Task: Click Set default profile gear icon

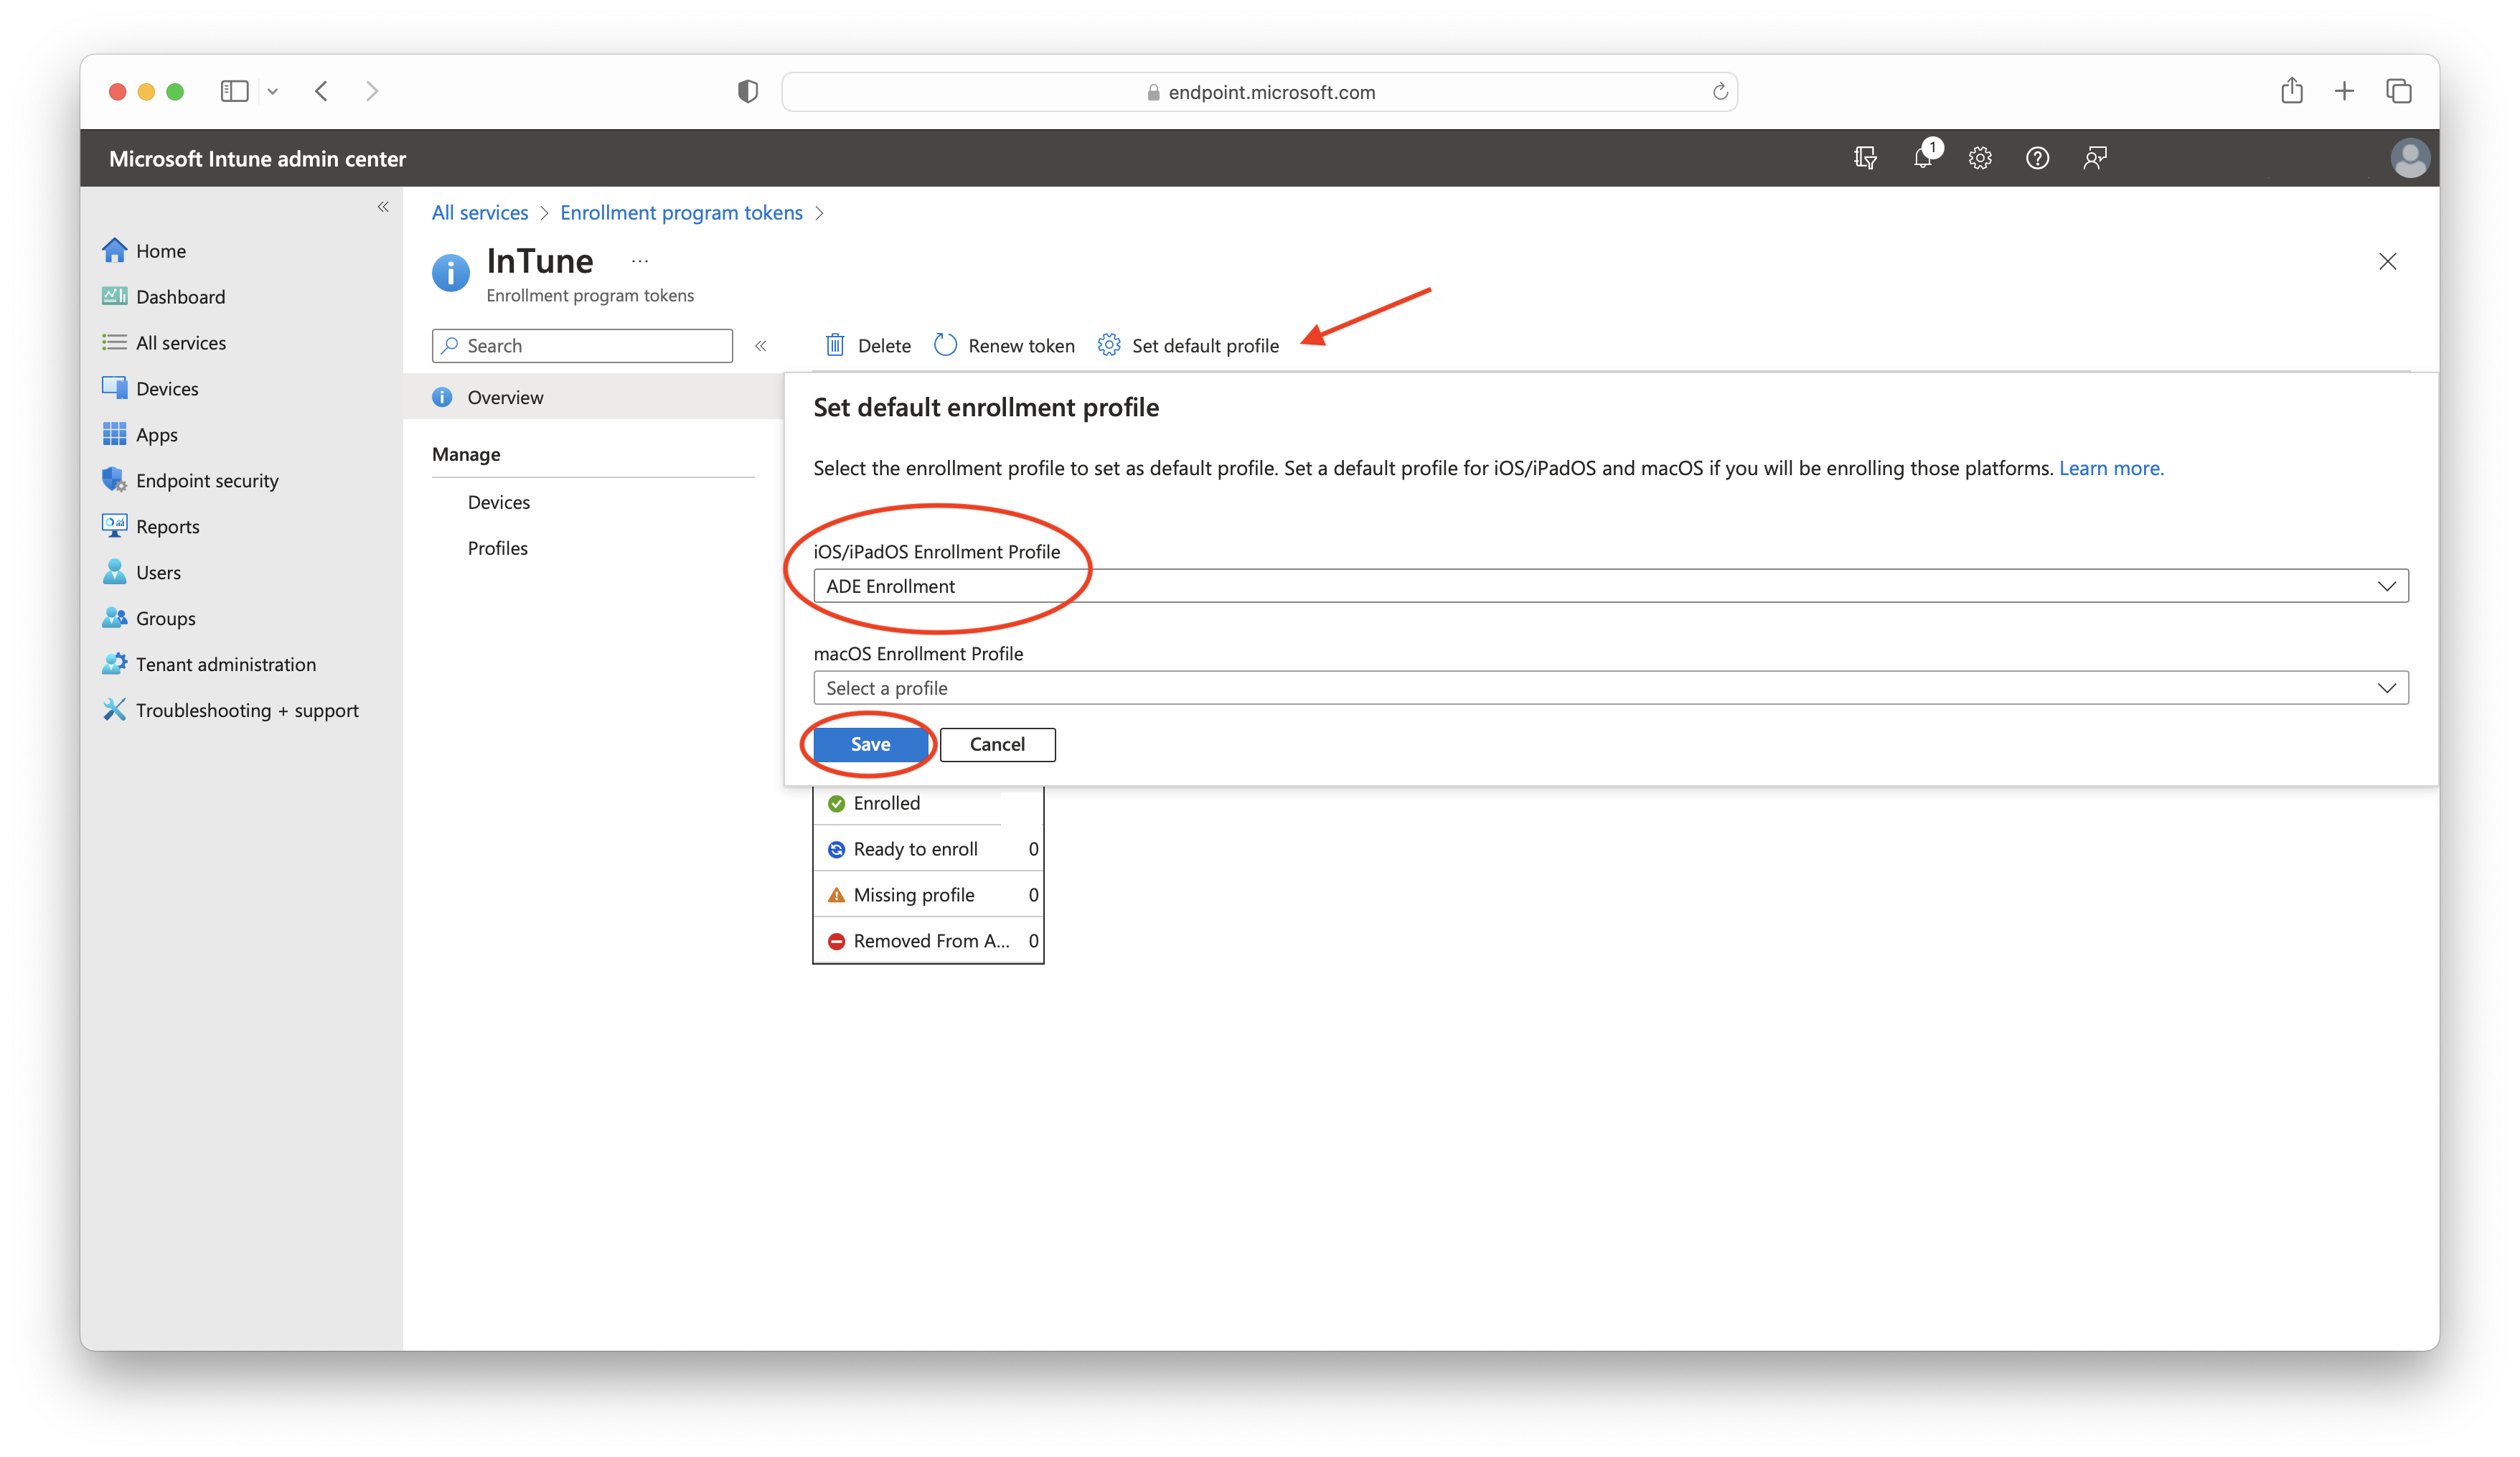Action: tap(1108, 345)
